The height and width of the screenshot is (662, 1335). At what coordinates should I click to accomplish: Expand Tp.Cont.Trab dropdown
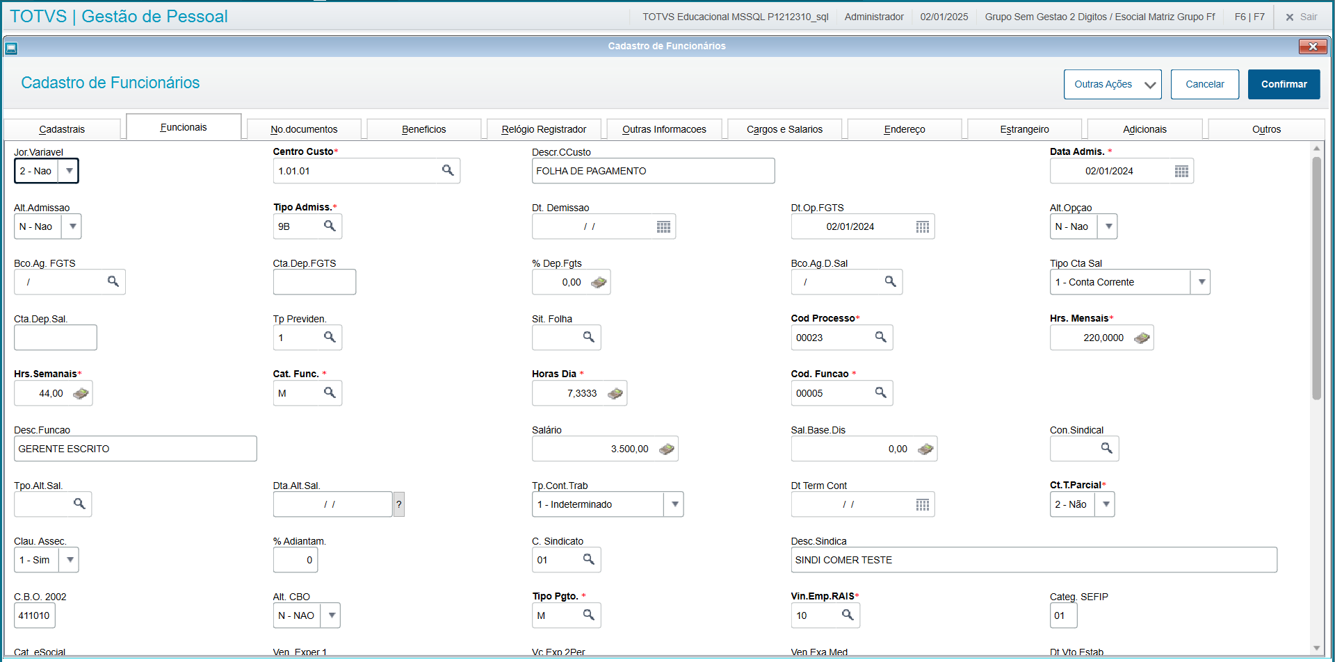[x=674, y=504]
